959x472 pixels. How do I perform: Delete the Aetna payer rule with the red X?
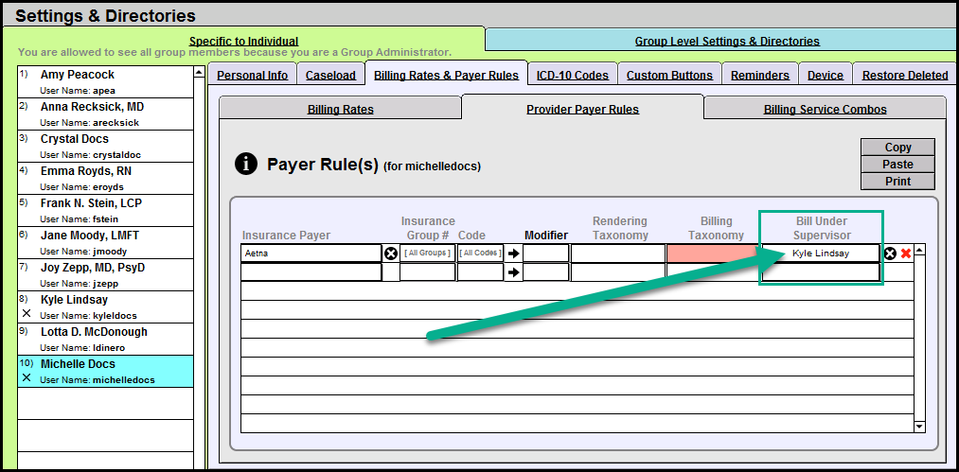click(906, 253)
